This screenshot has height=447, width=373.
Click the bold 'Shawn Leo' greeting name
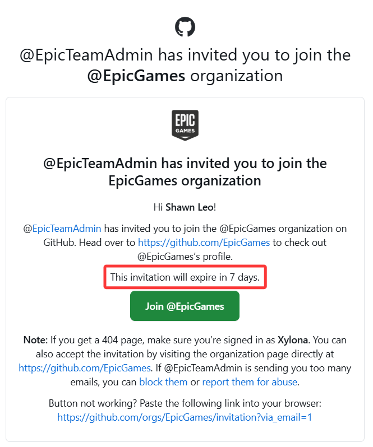(190, 207)
